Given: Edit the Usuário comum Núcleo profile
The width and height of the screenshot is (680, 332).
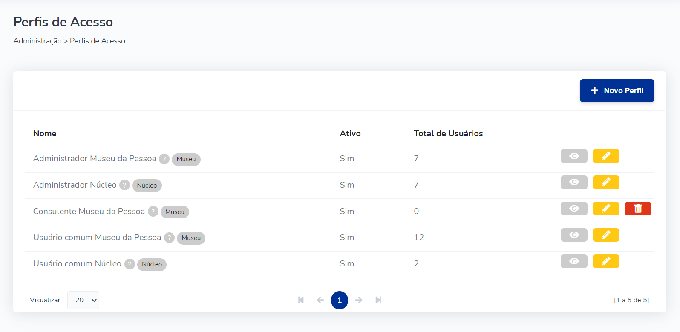Looking at the screenshot, I should point(605,261).
